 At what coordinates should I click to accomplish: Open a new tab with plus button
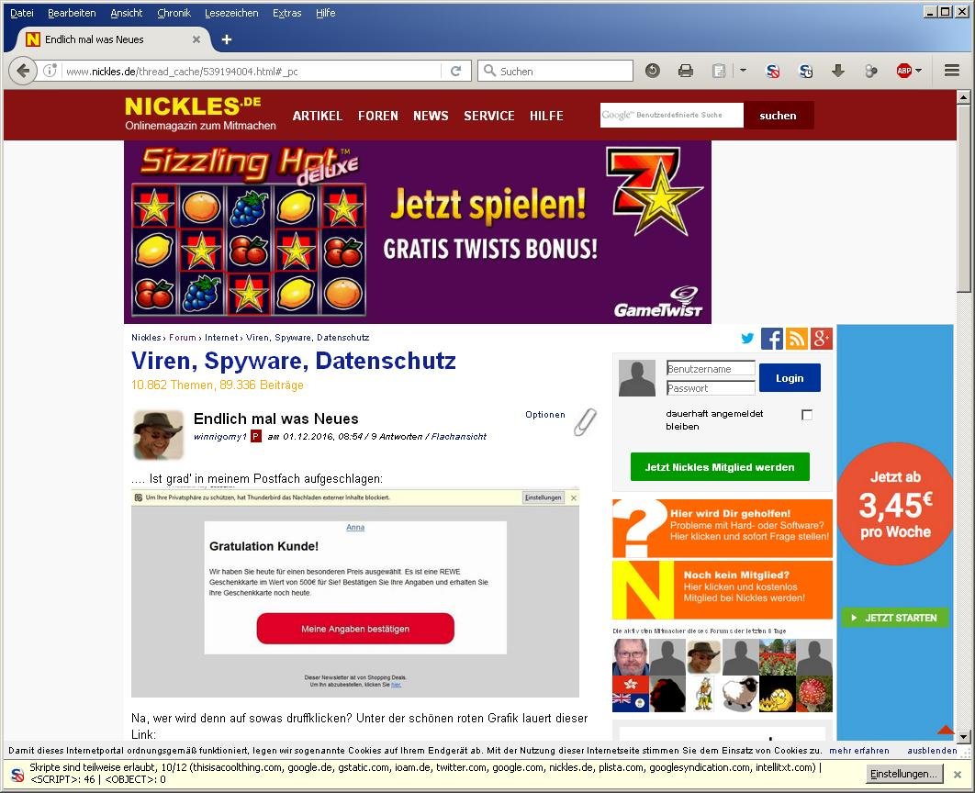227,39
